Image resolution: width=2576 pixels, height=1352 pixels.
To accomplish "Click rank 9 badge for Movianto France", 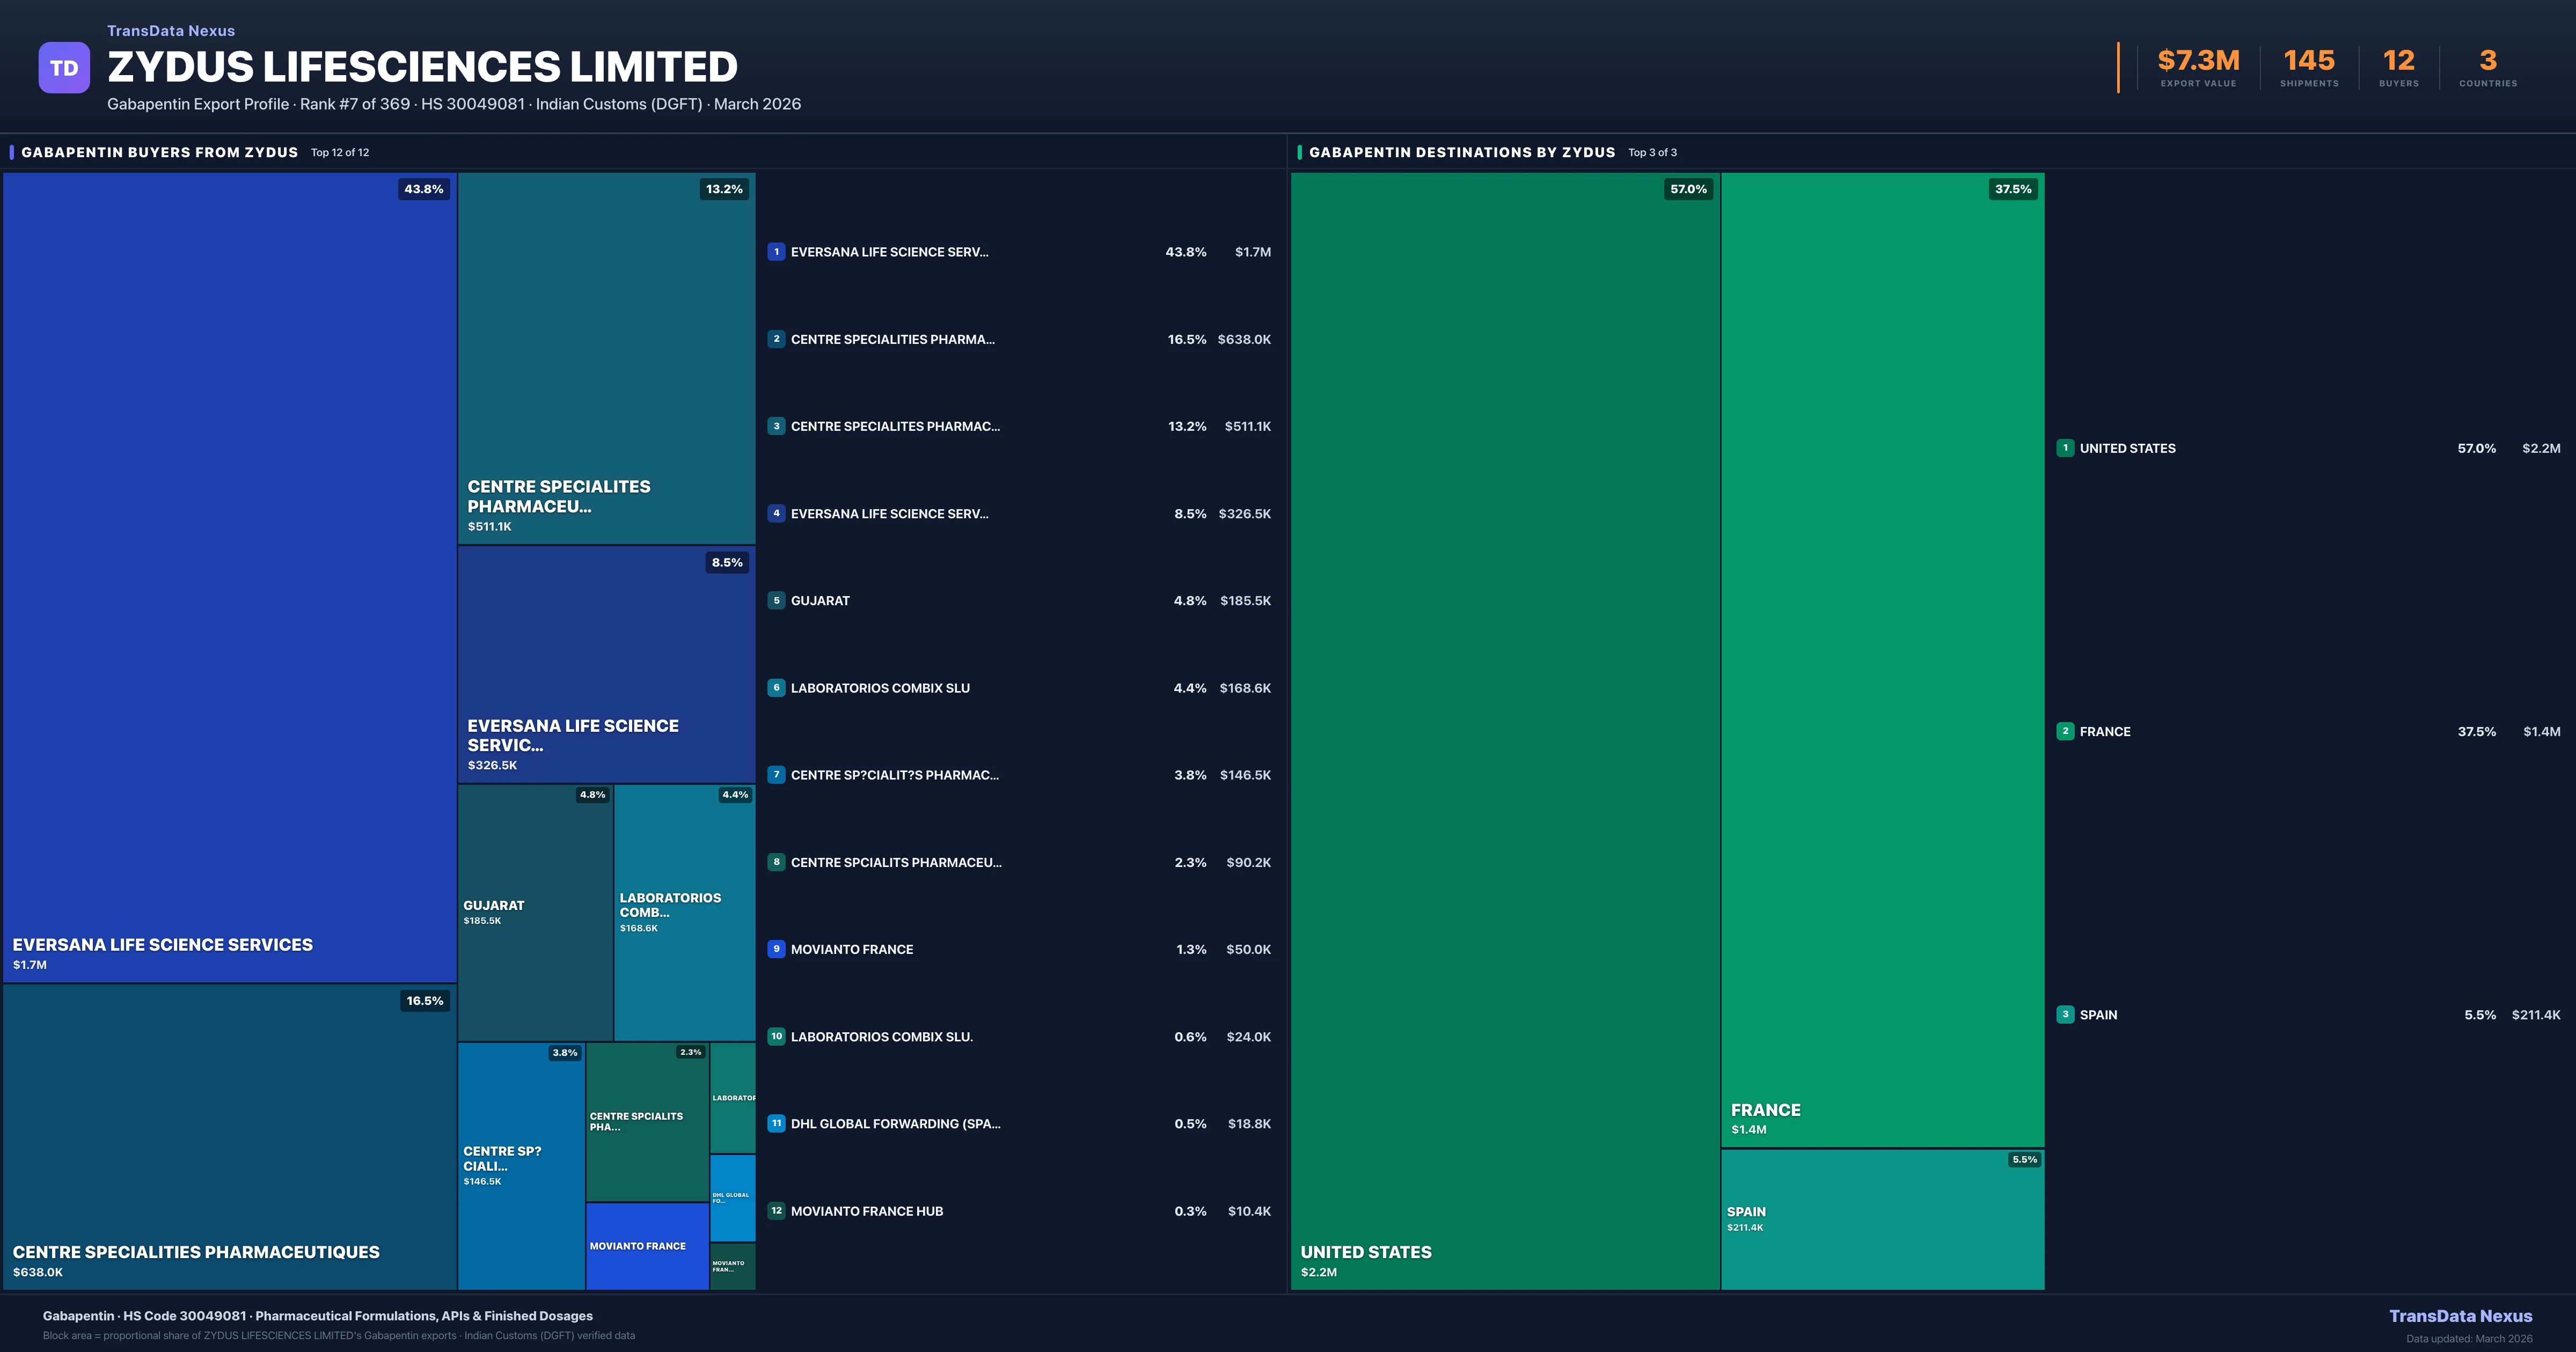I will (x=776, y=949).
